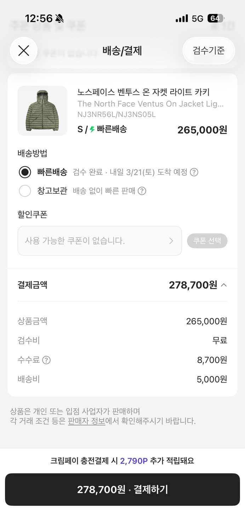Tap the North Face jacket thumbnail

click(42, 110)
